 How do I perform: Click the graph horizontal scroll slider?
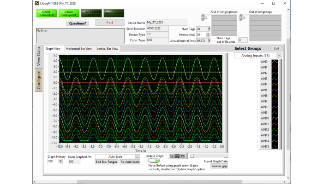click(209, 156)
